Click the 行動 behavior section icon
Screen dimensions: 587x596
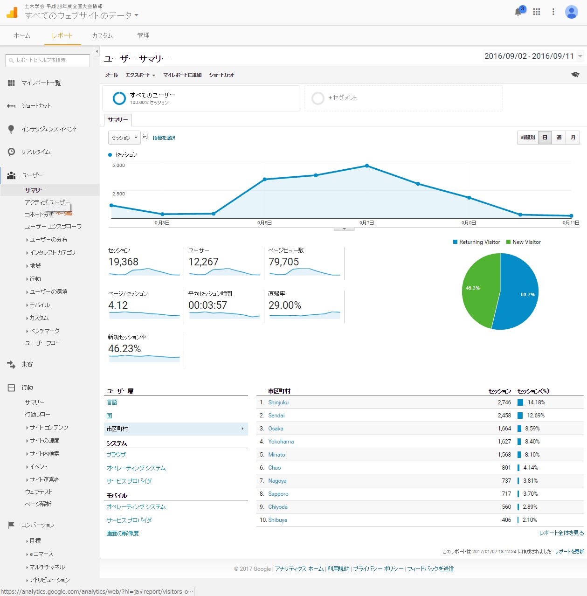pyautogui.click(x=11, y=388)
